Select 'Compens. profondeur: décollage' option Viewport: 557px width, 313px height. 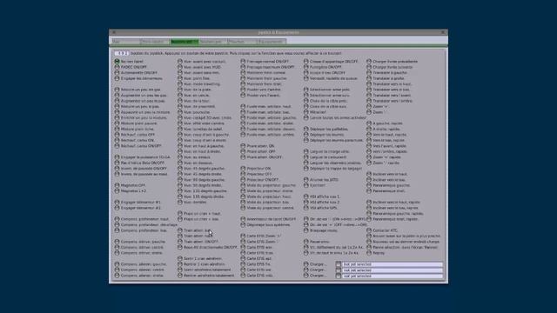(117, 224)
